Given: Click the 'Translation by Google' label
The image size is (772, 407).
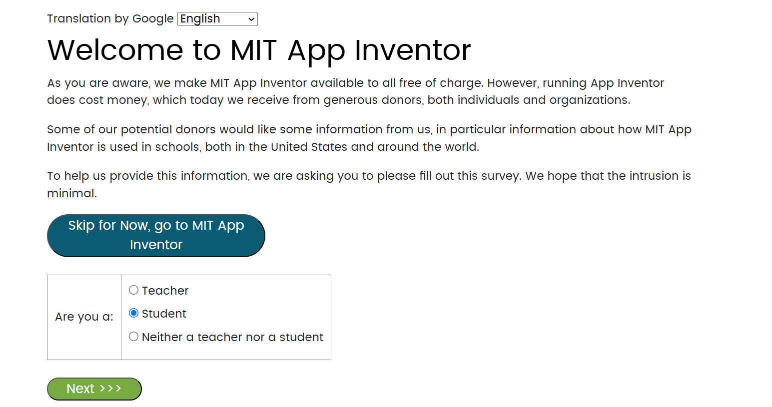Looking at the screenshot, I should click(x=110, y=19).
